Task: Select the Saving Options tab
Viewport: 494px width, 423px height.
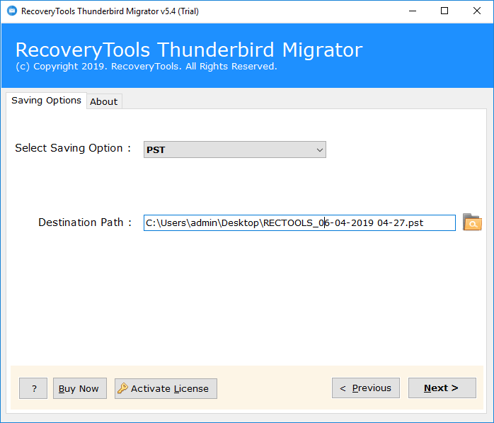Action: [x=46, y=101]
